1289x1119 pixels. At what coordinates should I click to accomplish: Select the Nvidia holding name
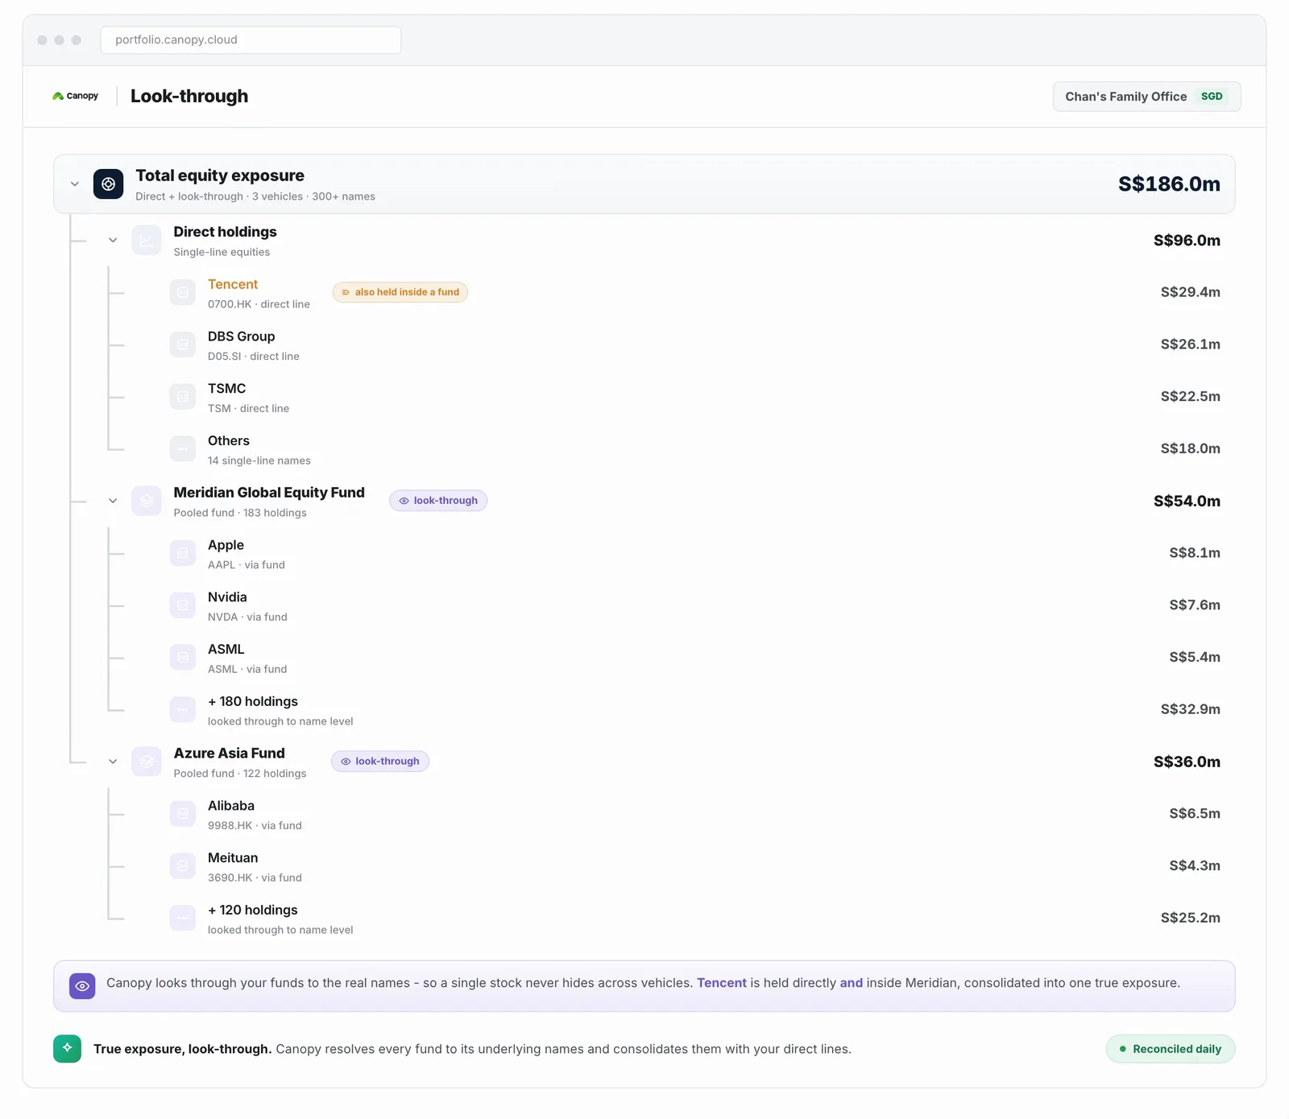227,597
